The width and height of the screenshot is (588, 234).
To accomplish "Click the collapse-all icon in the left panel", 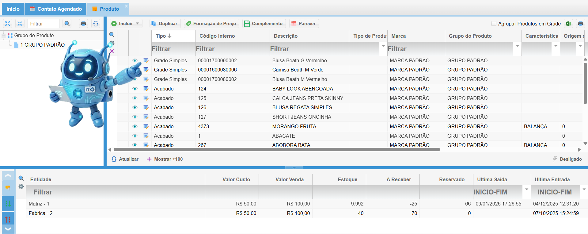I will point(20,24).
